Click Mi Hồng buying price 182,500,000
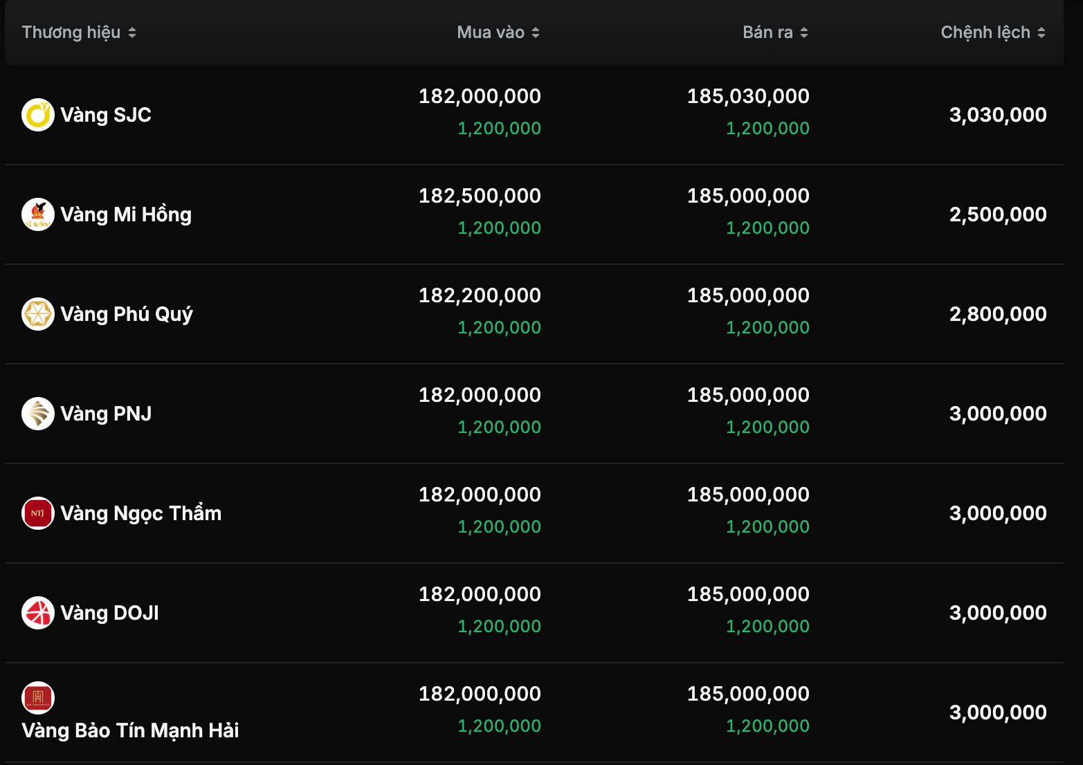Viewport: 1083px width, 765px height. 480,196
